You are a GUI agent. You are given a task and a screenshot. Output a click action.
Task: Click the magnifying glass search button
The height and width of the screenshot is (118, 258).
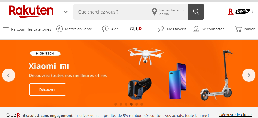pyautogui.click(x=196, y=12)
